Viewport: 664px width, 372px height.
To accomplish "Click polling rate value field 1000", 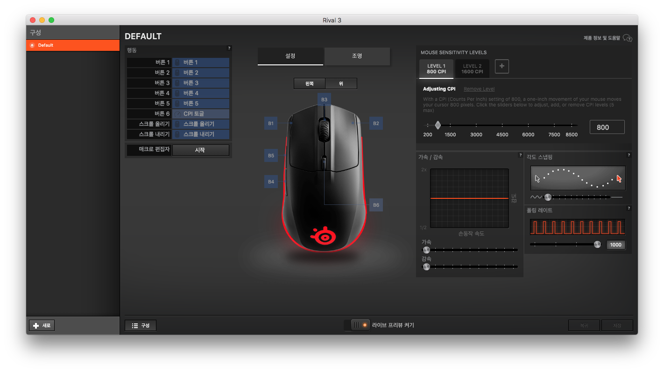I will click(x=615, y=245).
